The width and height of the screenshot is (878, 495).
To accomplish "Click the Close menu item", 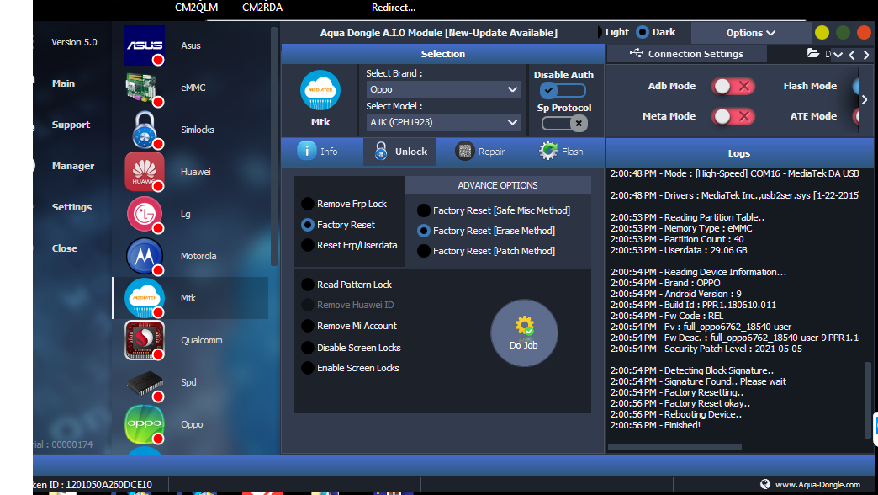I will [65, 248].
